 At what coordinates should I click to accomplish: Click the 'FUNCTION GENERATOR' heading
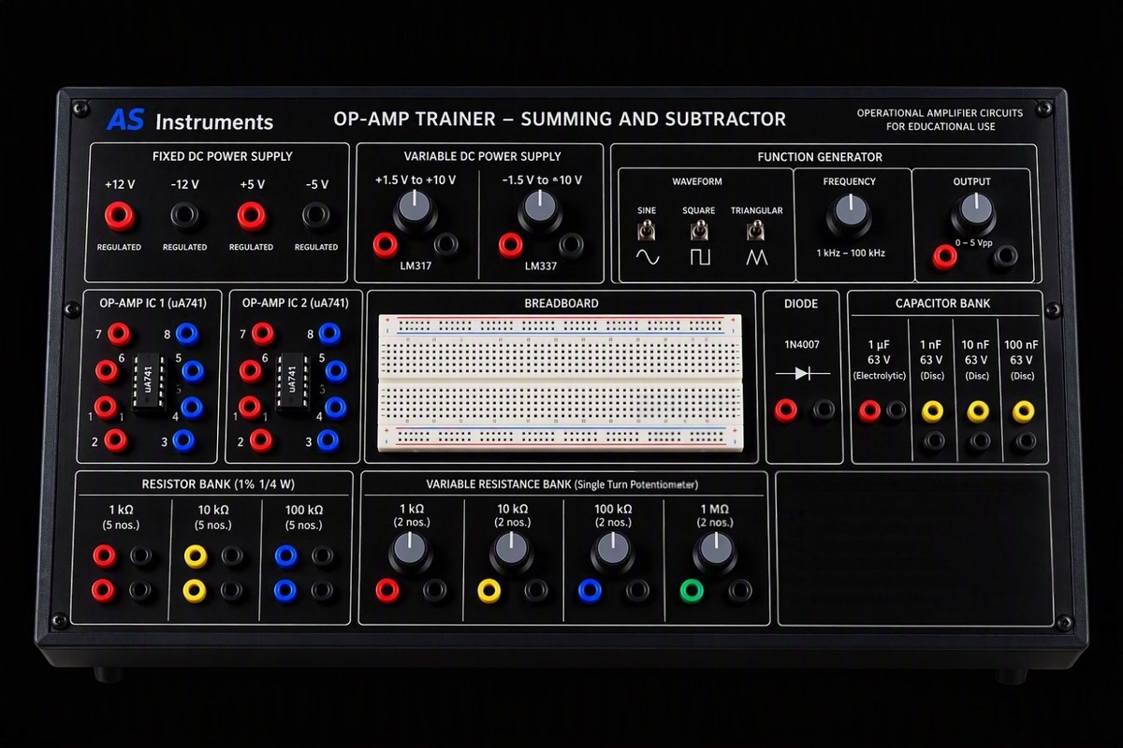[820, 157]
